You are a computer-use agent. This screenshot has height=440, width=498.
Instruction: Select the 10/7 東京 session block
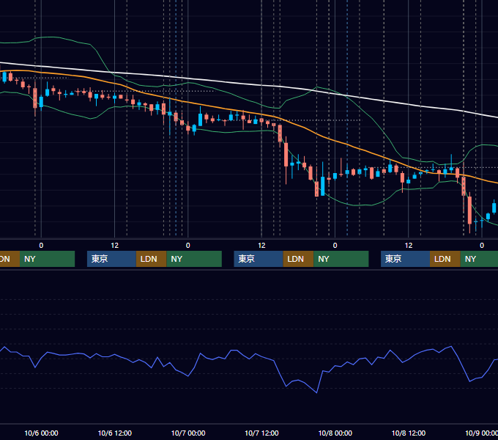(259, 259)
